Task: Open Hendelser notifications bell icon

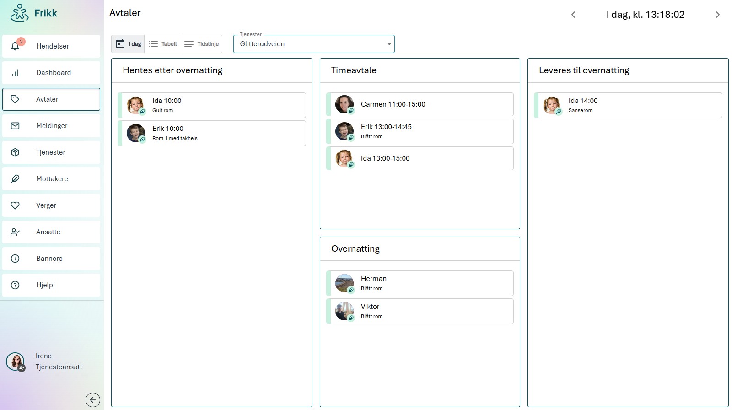Action: pos(15,46)
